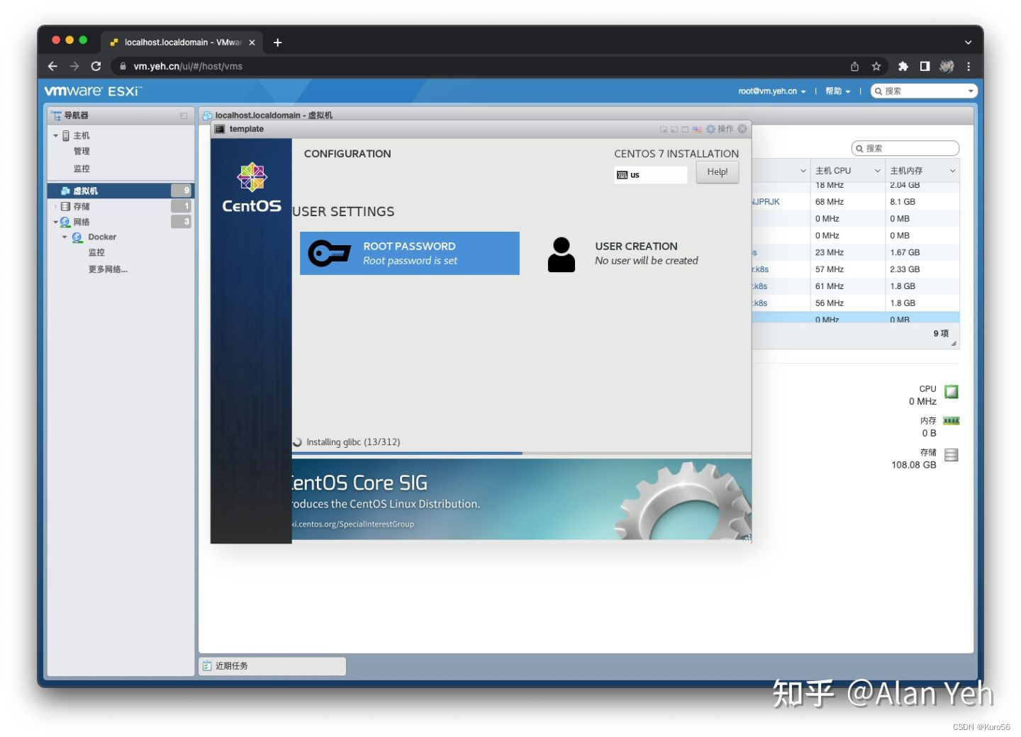Click the Help! button in installer
The image size is (1021, 737).
(718, 172)
